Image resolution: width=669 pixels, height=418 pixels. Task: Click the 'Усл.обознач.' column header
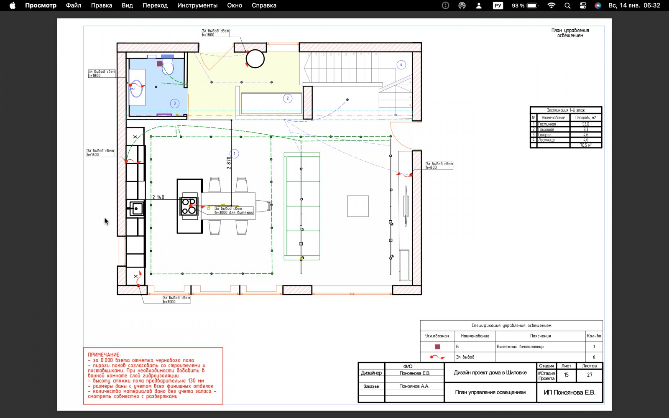437,336
